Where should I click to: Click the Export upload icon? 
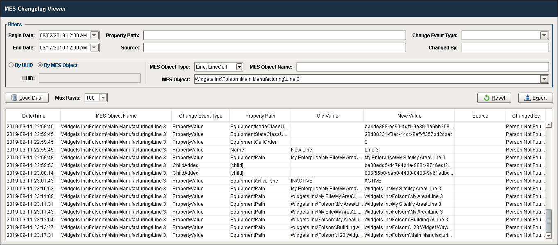coord(528,98)
